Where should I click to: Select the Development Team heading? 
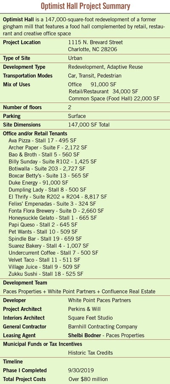coord(25,283)
